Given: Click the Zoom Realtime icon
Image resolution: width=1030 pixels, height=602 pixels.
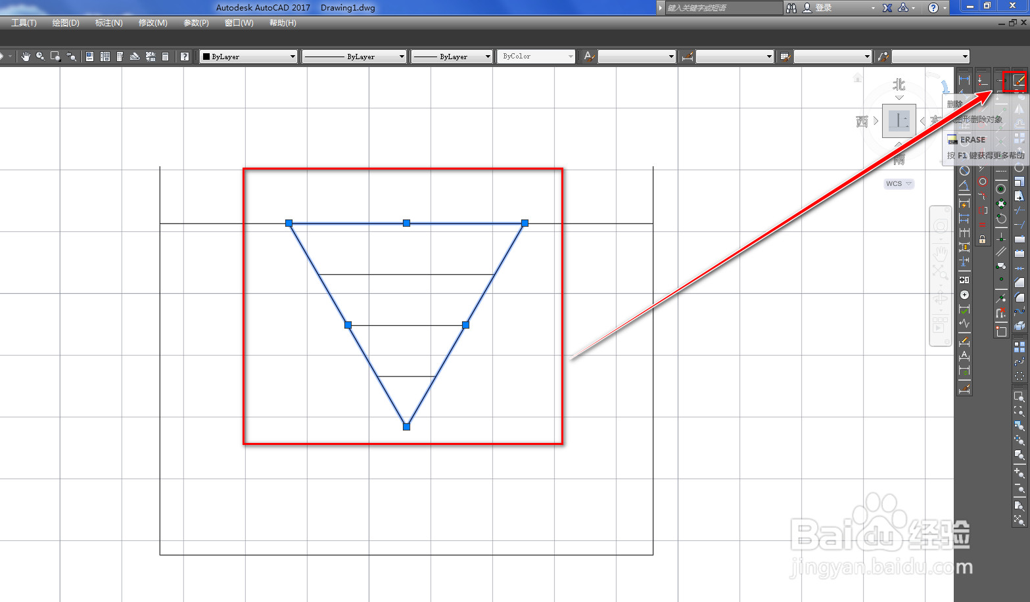Looking at the screenshot, I should (40, 57).
